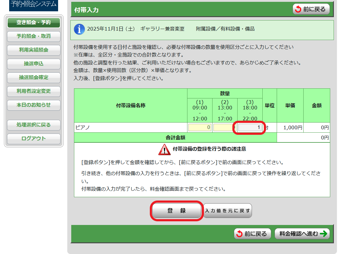Go to 抽選申込 menu item
The height and width of the screenshot is (254, 340).
[x=34, y=64]
